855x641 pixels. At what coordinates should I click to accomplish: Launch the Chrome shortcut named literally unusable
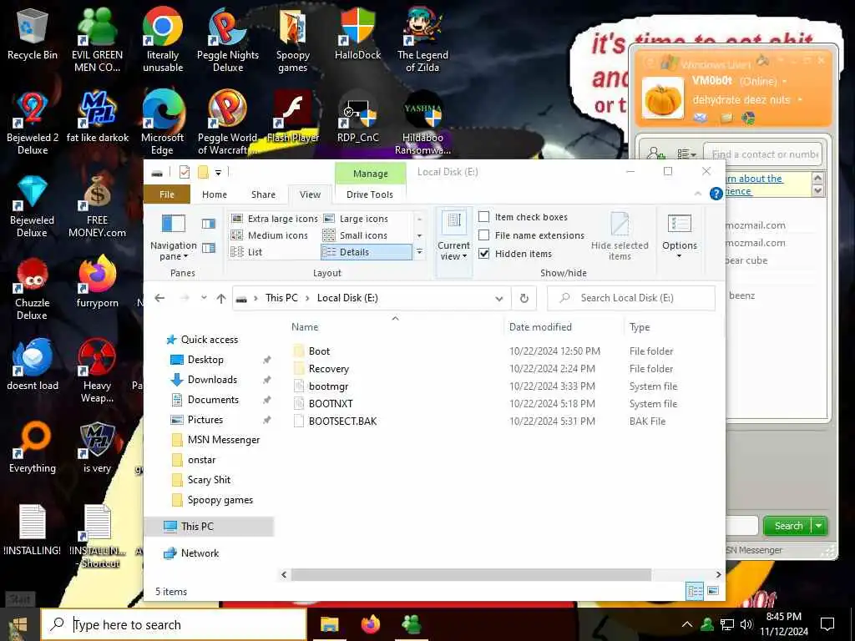pyautogui.click(x=163, y=41)
